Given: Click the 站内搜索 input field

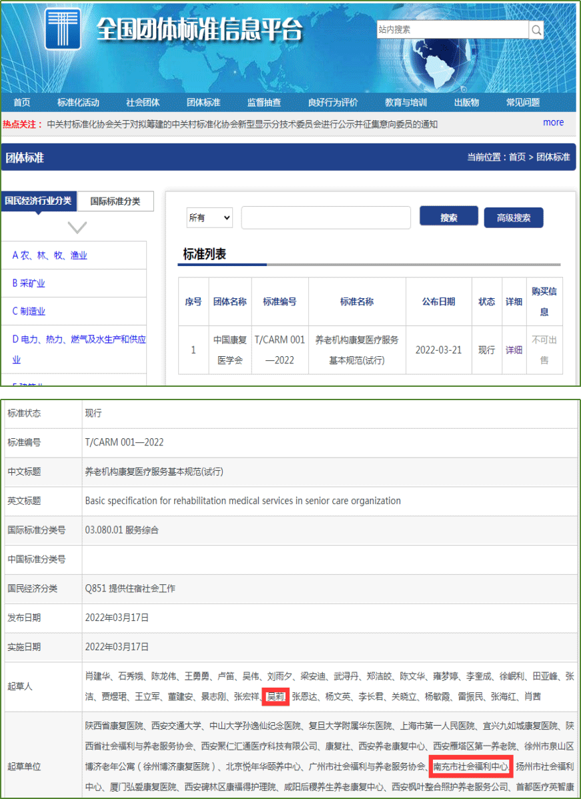Looking at the screenshot, I should pos(452,30).
